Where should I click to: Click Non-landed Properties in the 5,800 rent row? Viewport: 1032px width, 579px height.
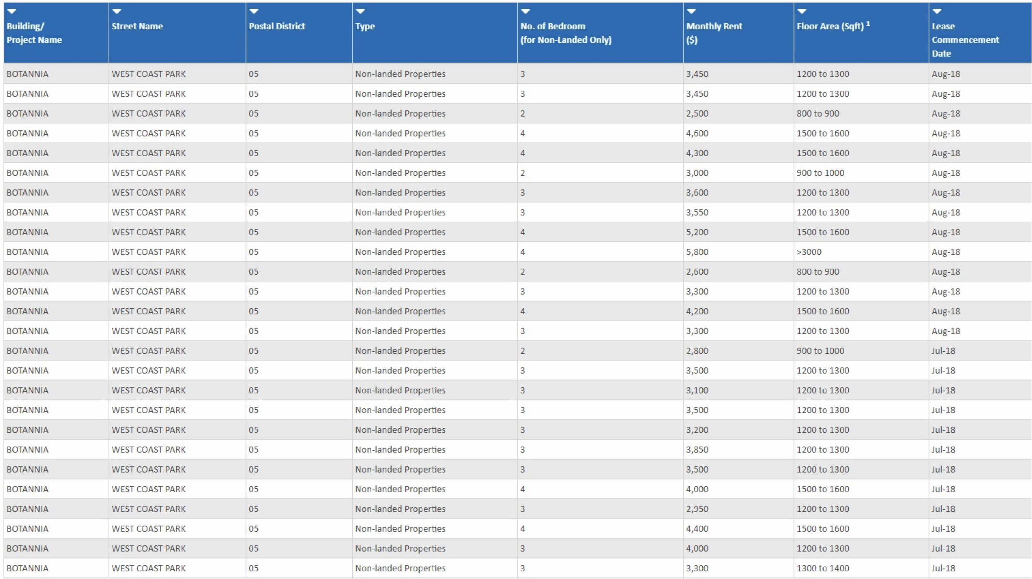click(x=400, y=252)
